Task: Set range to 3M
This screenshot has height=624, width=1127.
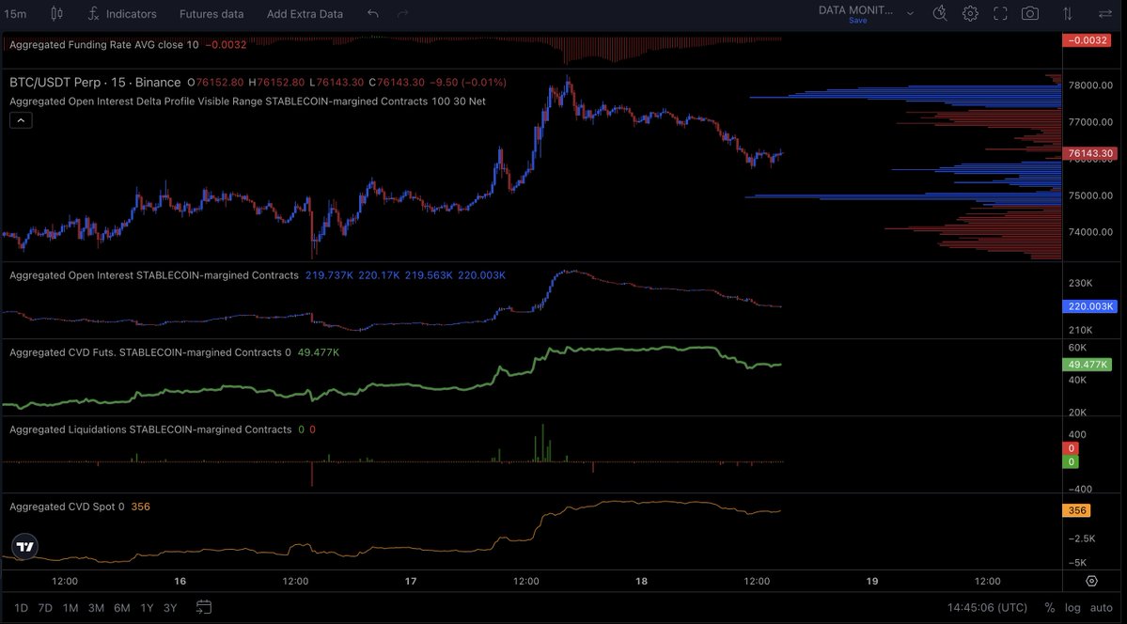Action: coord(96,608)
